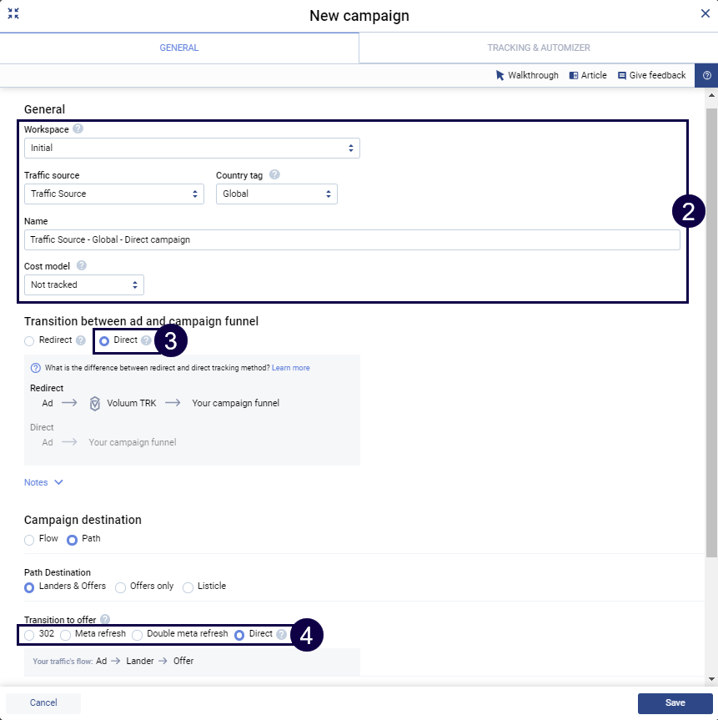Viewport: 718px width, 720px height.
Task: Open the Traffic source dropdown
Action: point(114,194)
